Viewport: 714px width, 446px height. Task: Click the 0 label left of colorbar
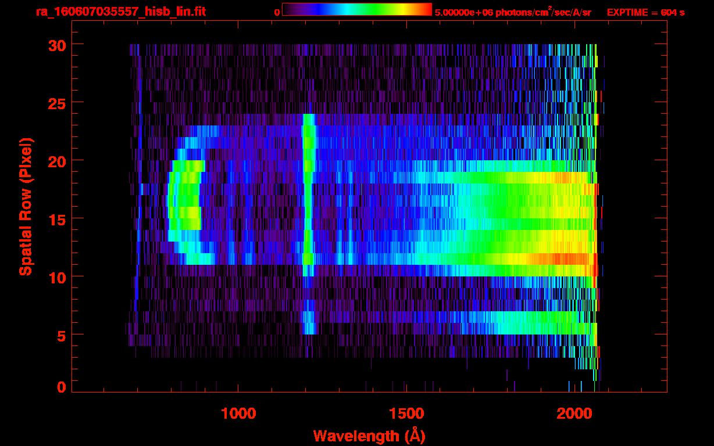[277, 12]
